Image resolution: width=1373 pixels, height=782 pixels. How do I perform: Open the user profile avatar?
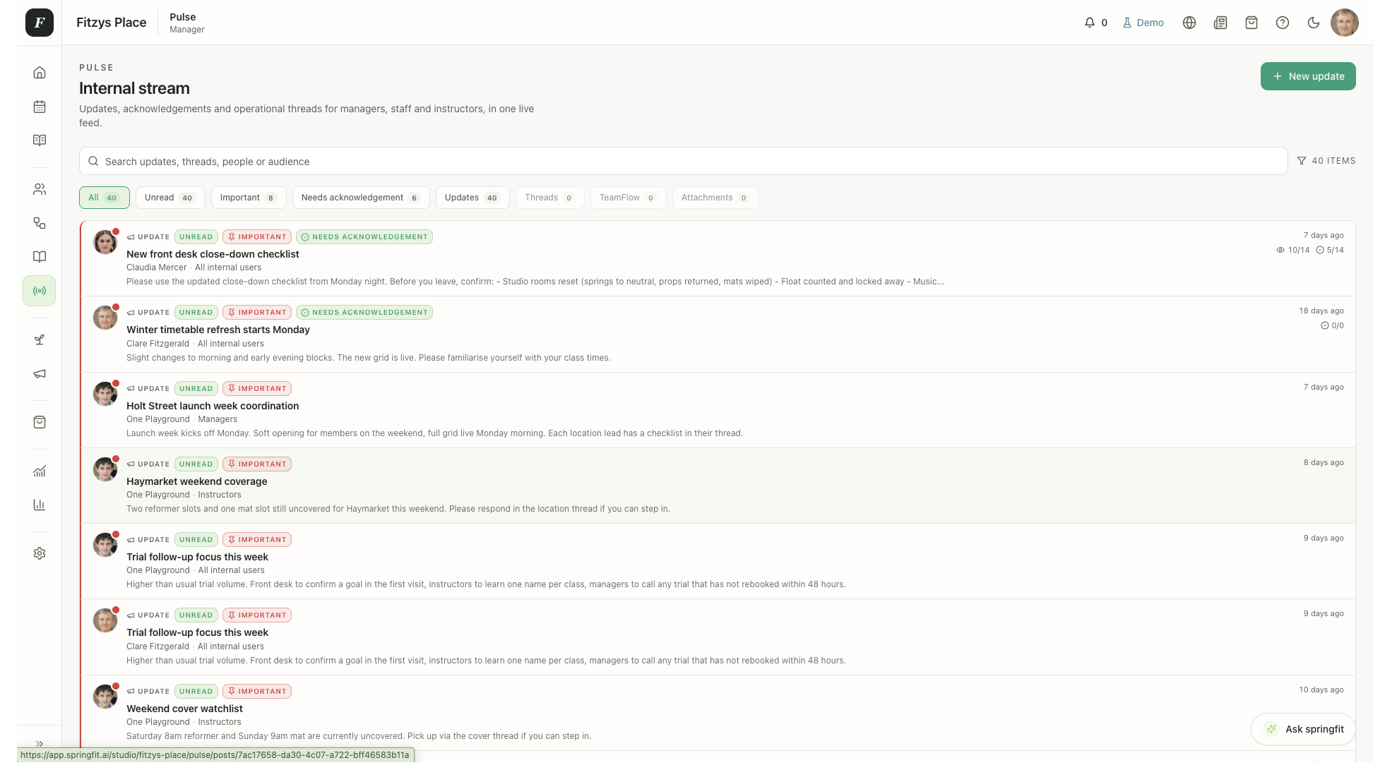click(x=1345, y=23)
